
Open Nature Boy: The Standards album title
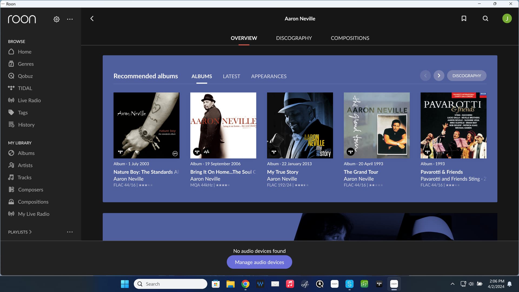pyautogui.click(x=146, y=172)
